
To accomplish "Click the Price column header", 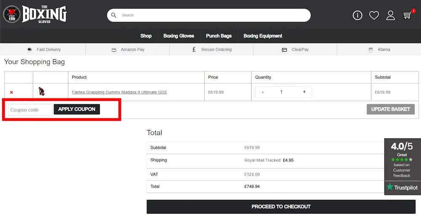I will click(x=213, y=77).
